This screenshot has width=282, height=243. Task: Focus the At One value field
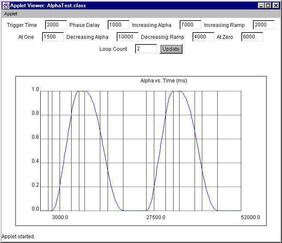pyautogui.click(x=53, y=37)
